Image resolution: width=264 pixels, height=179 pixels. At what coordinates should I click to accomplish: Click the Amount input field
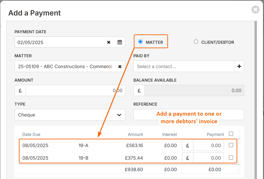click(76, 90)
